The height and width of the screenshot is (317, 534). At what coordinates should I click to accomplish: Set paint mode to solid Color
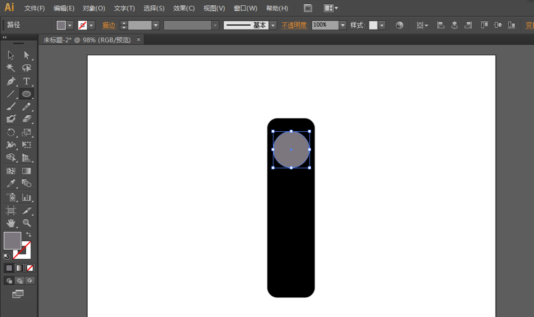9,268
